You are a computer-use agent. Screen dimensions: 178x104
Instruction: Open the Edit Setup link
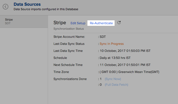pyautogui.click(x=78, y=23)
